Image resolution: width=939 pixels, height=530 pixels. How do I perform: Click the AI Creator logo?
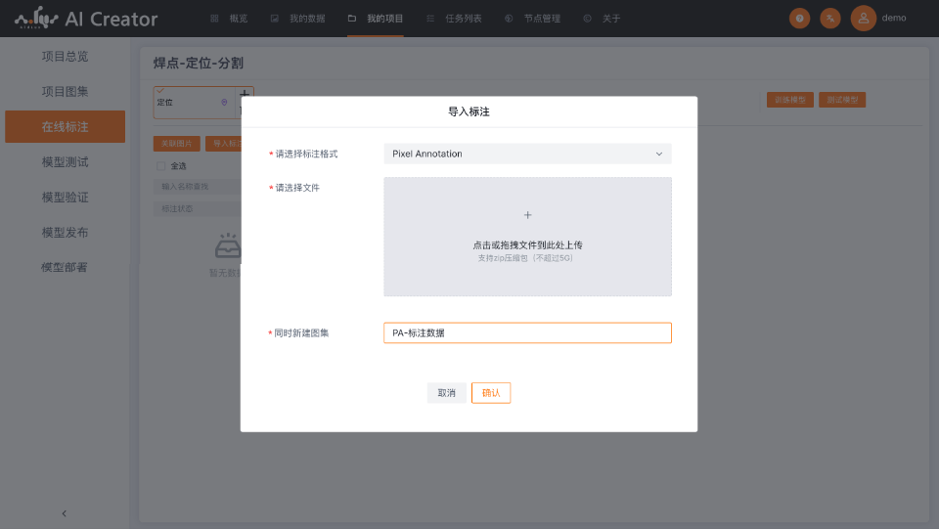(x=86, y=19)
